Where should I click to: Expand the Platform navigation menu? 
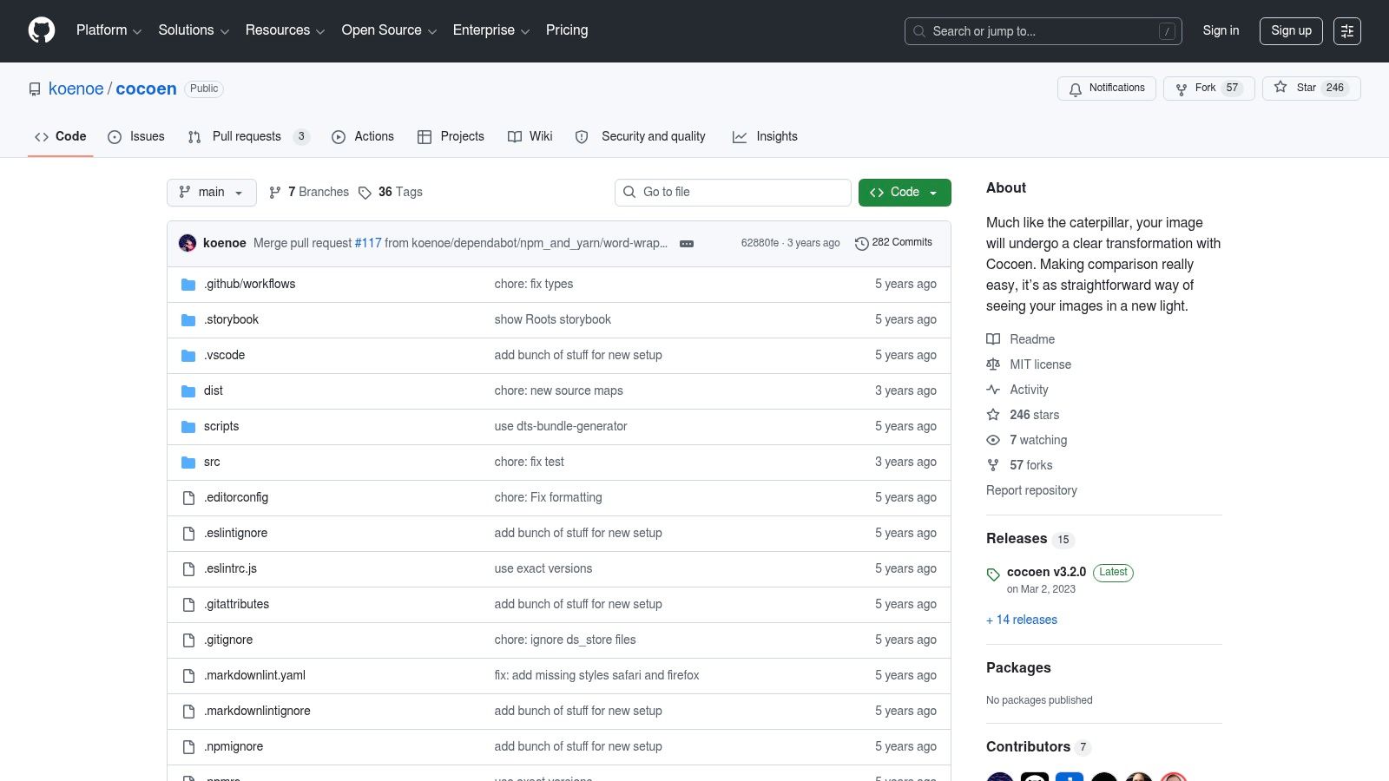pyautogui.click(x=109, y=30)
